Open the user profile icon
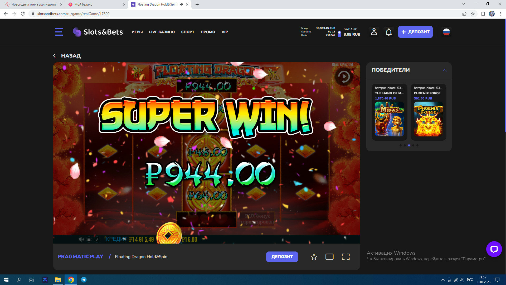506x285 pixels. (374, 32)
